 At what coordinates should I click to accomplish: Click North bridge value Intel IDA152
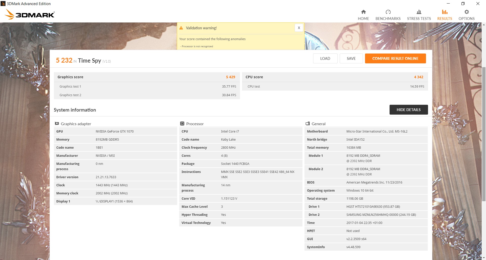[x=355, y=139]
